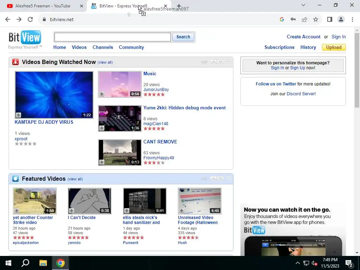Open Channels in BitView nav
Viewport: 360px width, 270px height.
click(103, 47)
